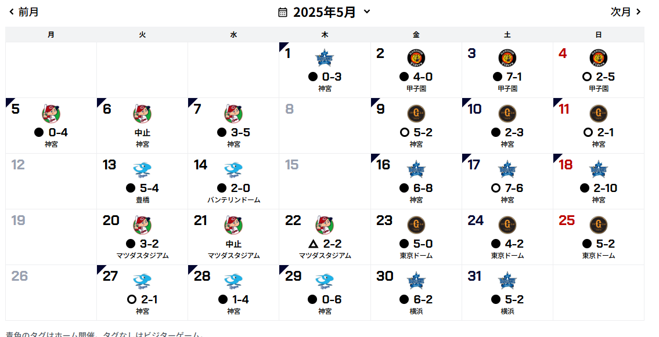Open the May 14 game at バンテリンドーム

[233, 200]
